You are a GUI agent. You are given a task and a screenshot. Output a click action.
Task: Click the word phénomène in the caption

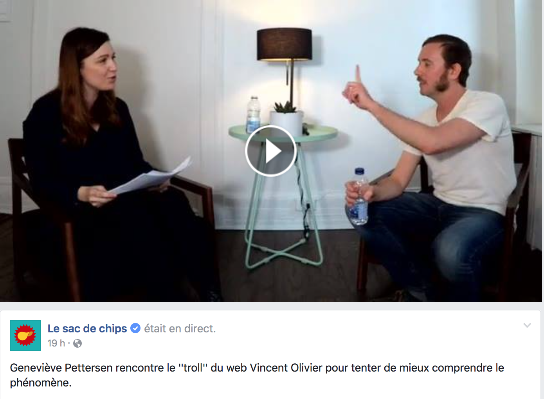tap(40, 383)
